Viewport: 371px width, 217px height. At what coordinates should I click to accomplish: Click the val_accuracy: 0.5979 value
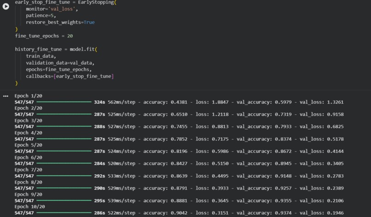click(264, 102)
